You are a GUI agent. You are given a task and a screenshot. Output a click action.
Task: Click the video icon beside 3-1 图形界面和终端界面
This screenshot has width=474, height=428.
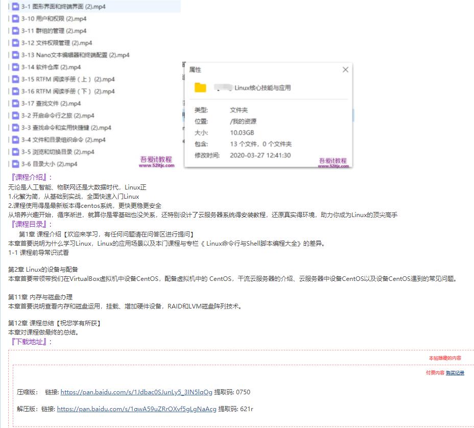[15, 6]
